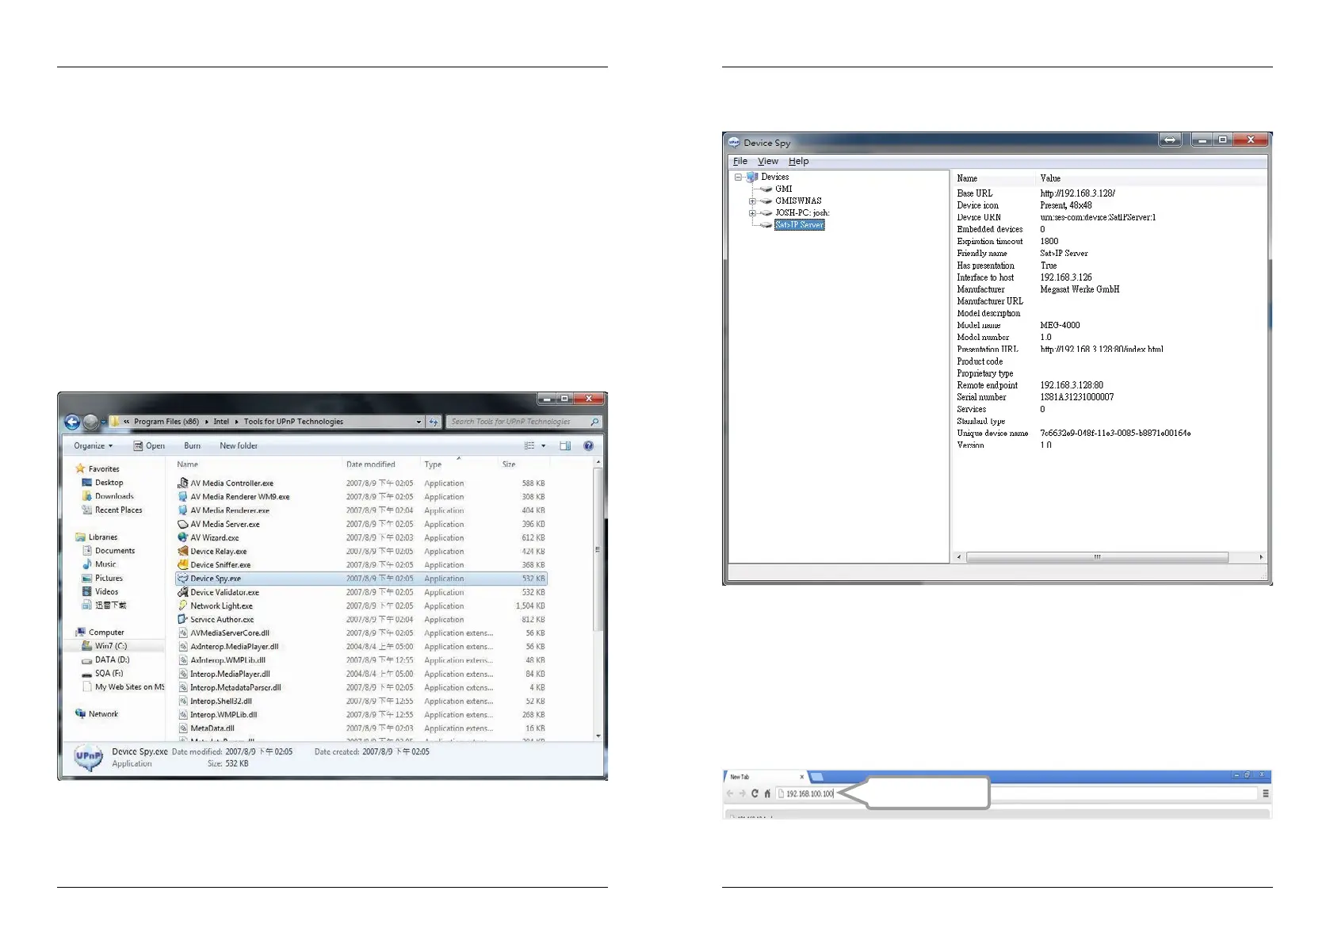
Task: Open the File menu in Device Spy
Action: click(740, 161)
